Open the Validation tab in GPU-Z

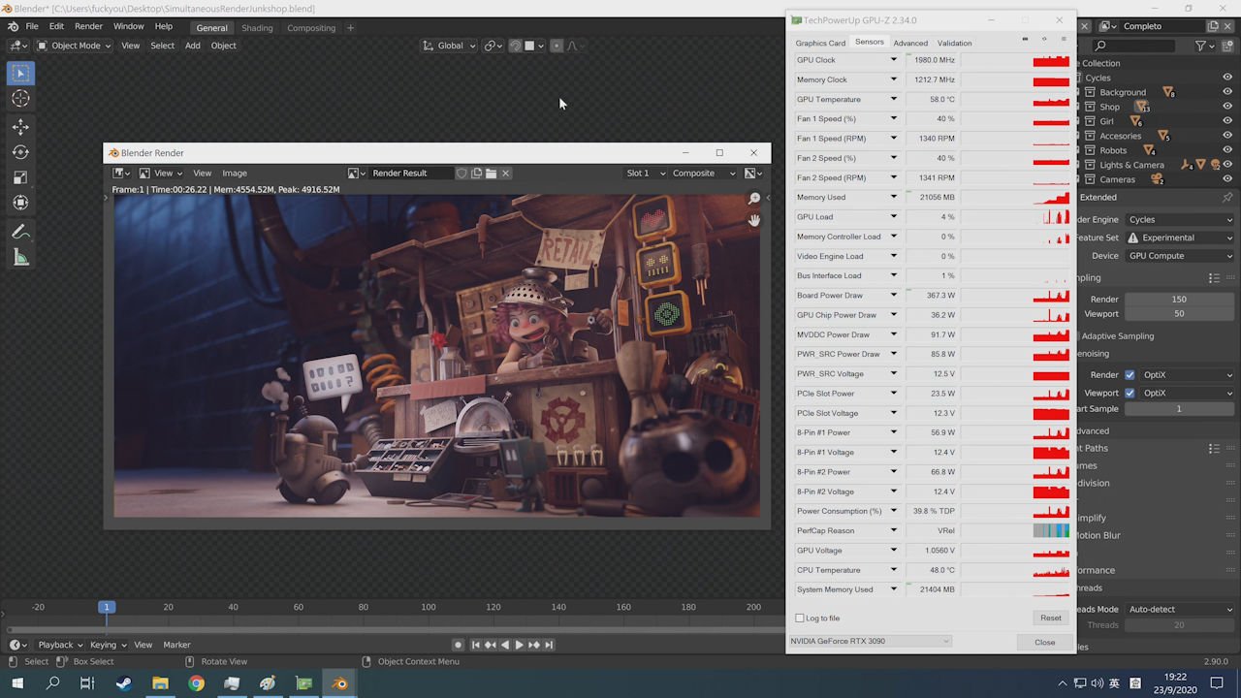[x=954, y=43]
